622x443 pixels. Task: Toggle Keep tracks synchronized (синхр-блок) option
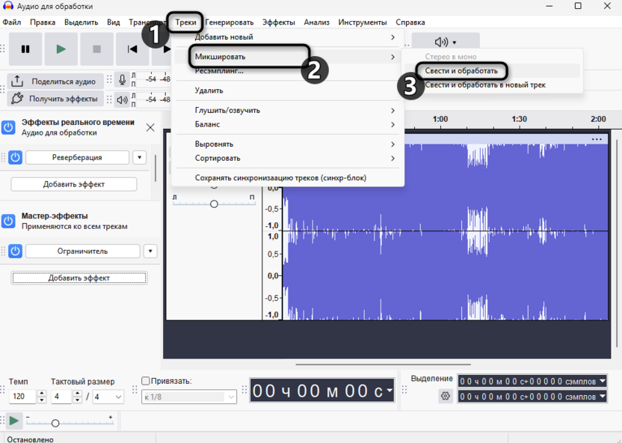pos(288,178)
